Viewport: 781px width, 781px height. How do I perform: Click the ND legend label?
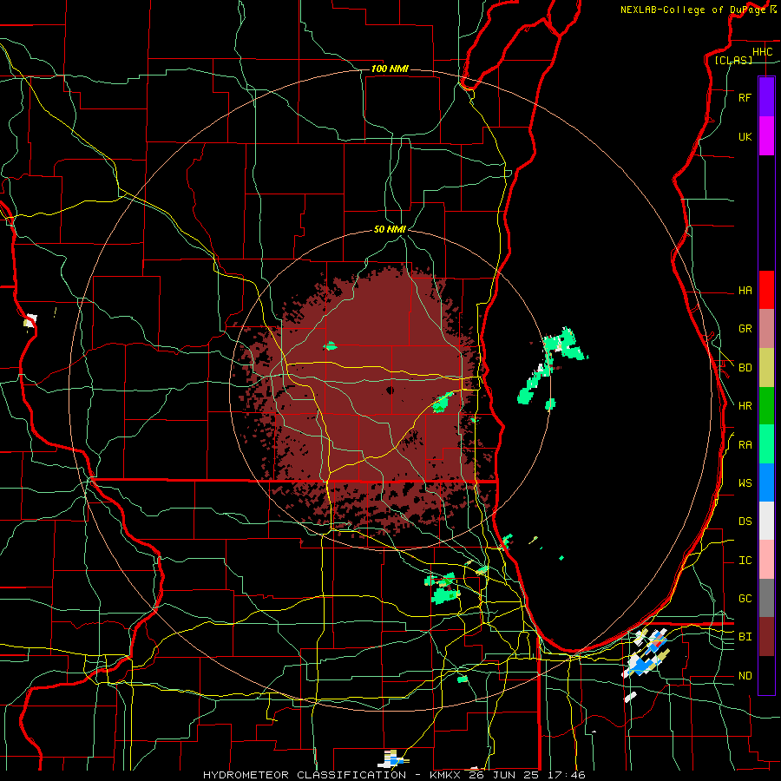(745, 675)
